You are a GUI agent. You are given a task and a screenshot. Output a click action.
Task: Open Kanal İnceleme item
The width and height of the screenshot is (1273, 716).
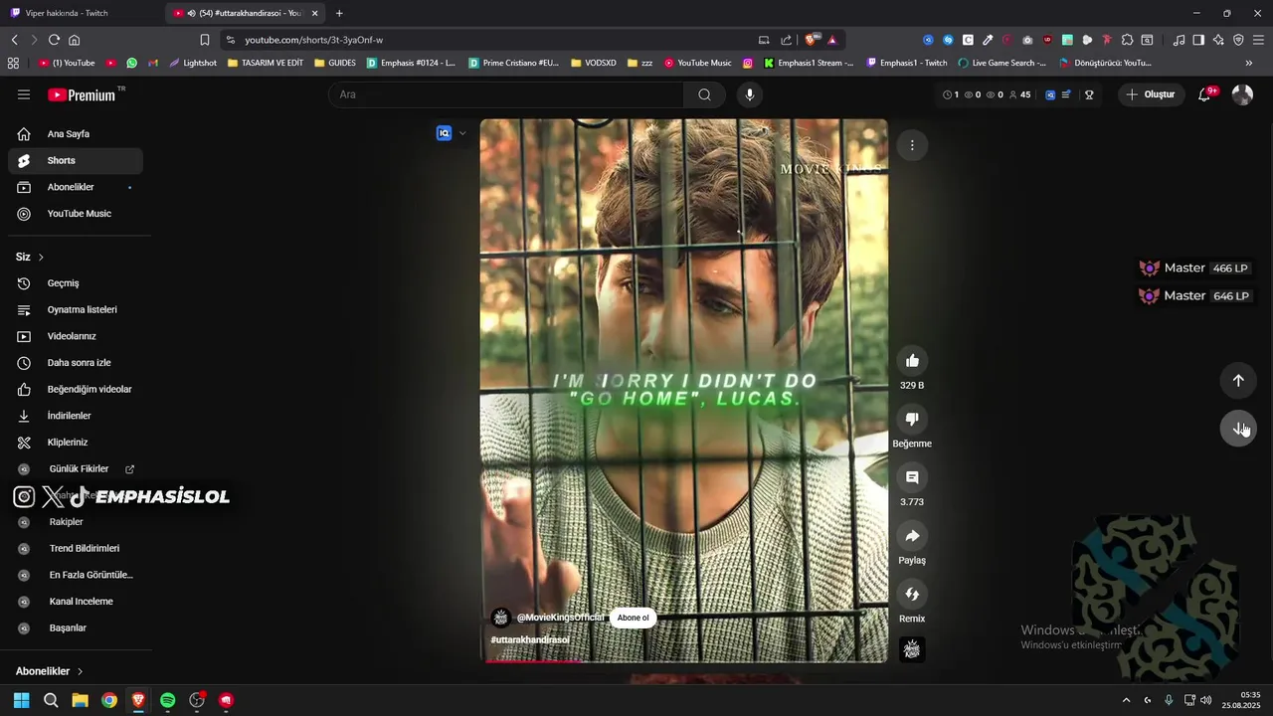point(76,602)
